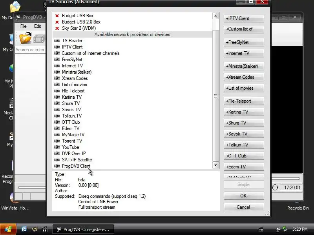Click Available network providers or devices header
The height and width of the screenshot is (235, 314).
[x=132, y=34]
